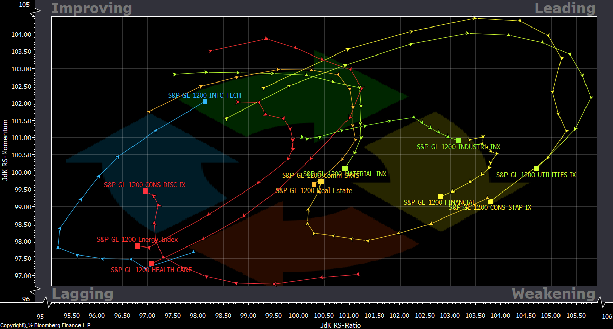Click the yellow CONS STAP IX square marker
Viewport: 613px width, 329px height.
(x=490, y=201)
